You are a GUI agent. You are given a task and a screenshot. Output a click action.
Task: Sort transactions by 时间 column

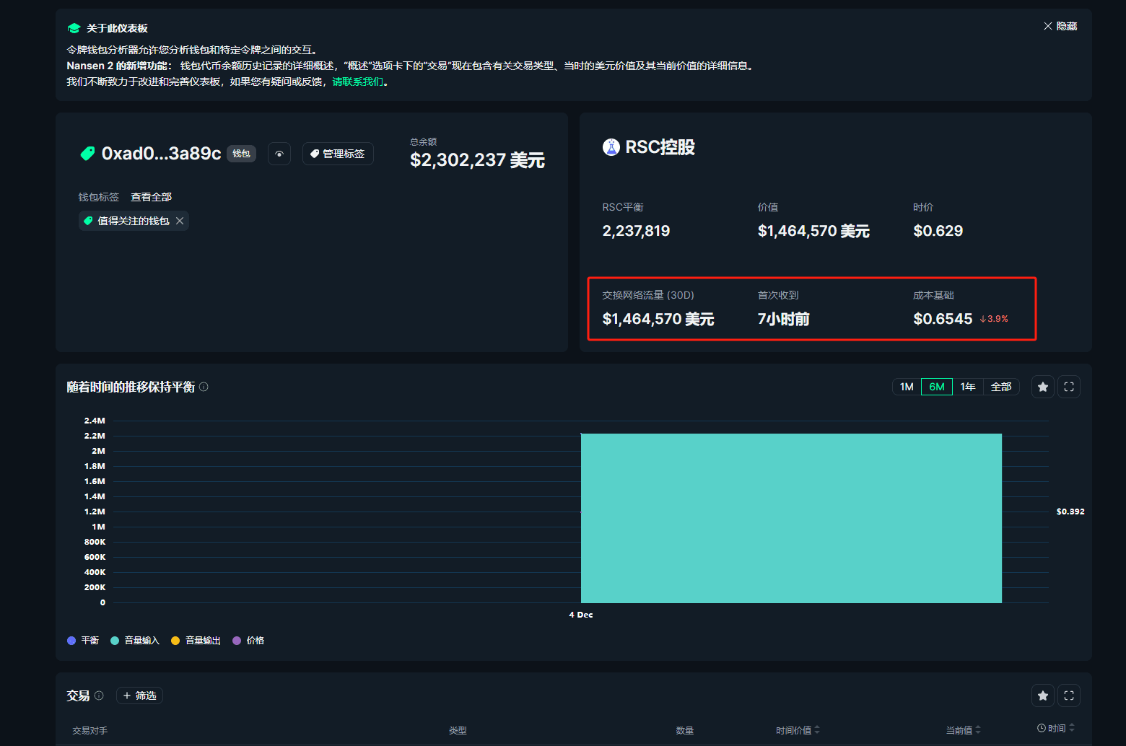1056,728
